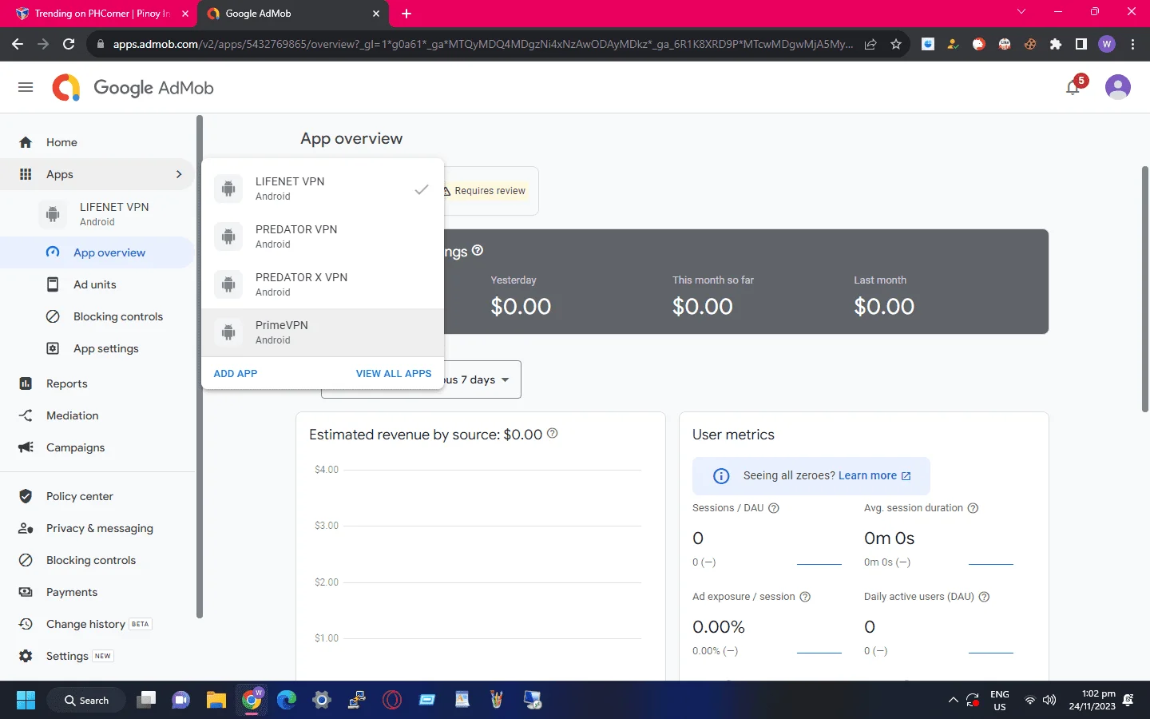Click the Privacy & messaging icon
The image size is (1150, 719).
(26, 528)
